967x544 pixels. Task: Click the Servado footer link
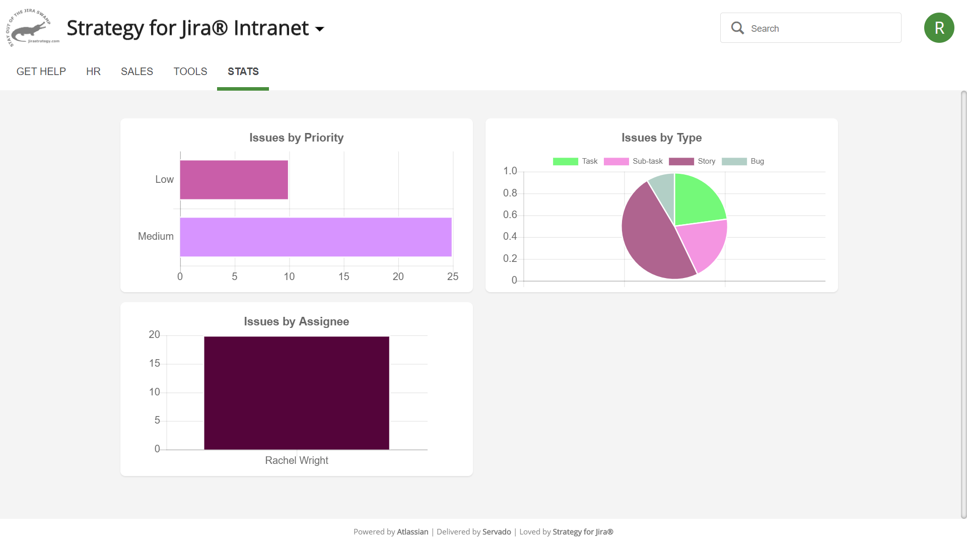click(x=497, y=532)
